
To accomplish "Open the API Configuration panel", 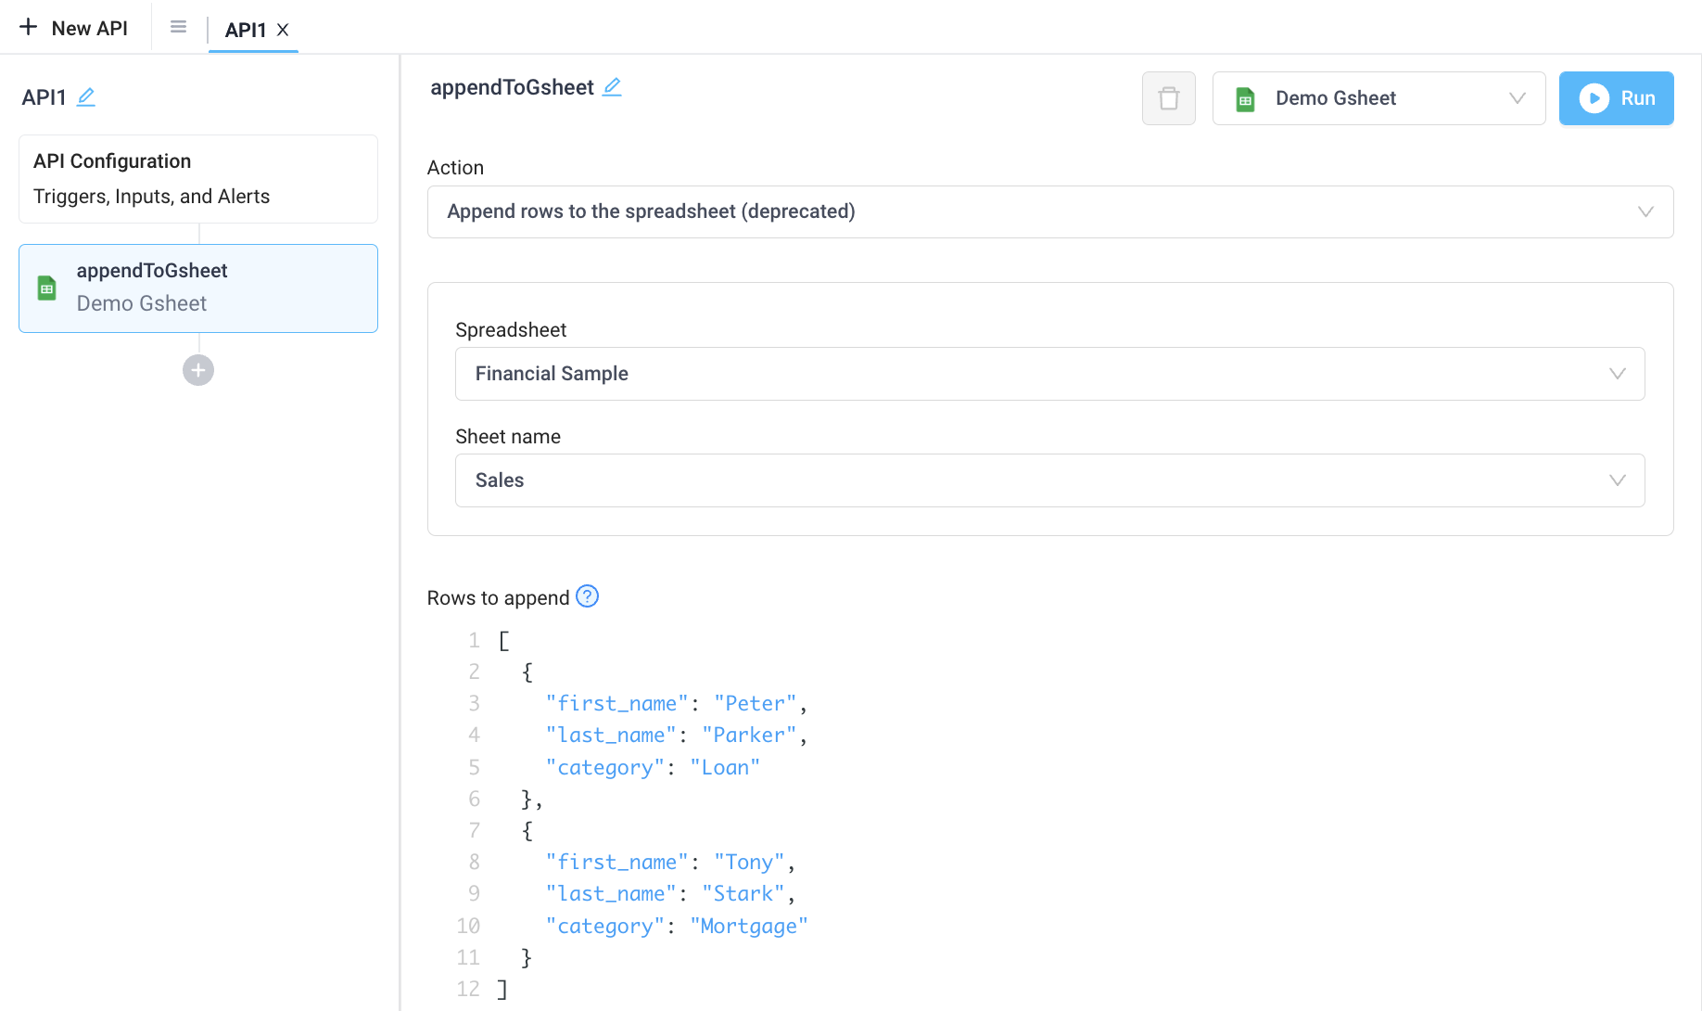I will [197, 178].
